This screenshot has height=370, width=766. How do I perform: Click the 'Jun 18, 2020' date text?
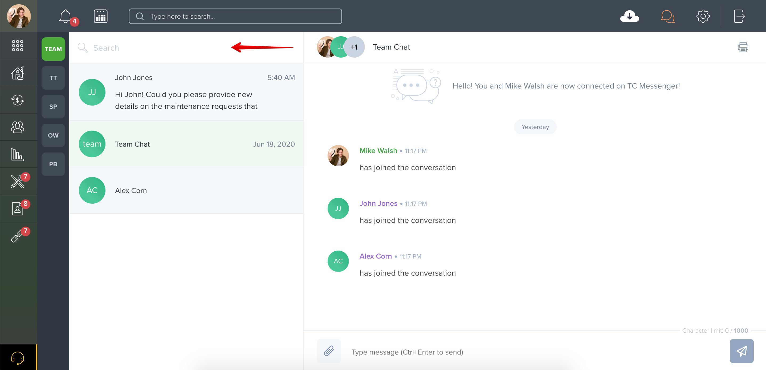tap(274, 144)
